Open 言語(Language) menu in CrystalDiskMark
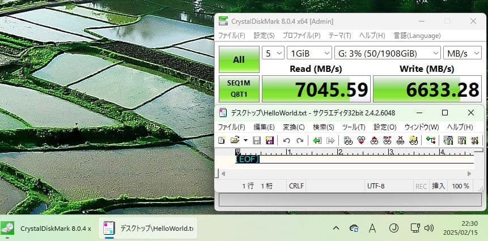This screenshot has height=241, width=488. pyautogui.click(x=417, y=36)
